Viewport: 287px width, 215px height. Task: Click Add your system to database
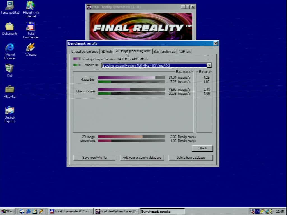point(142,158)
